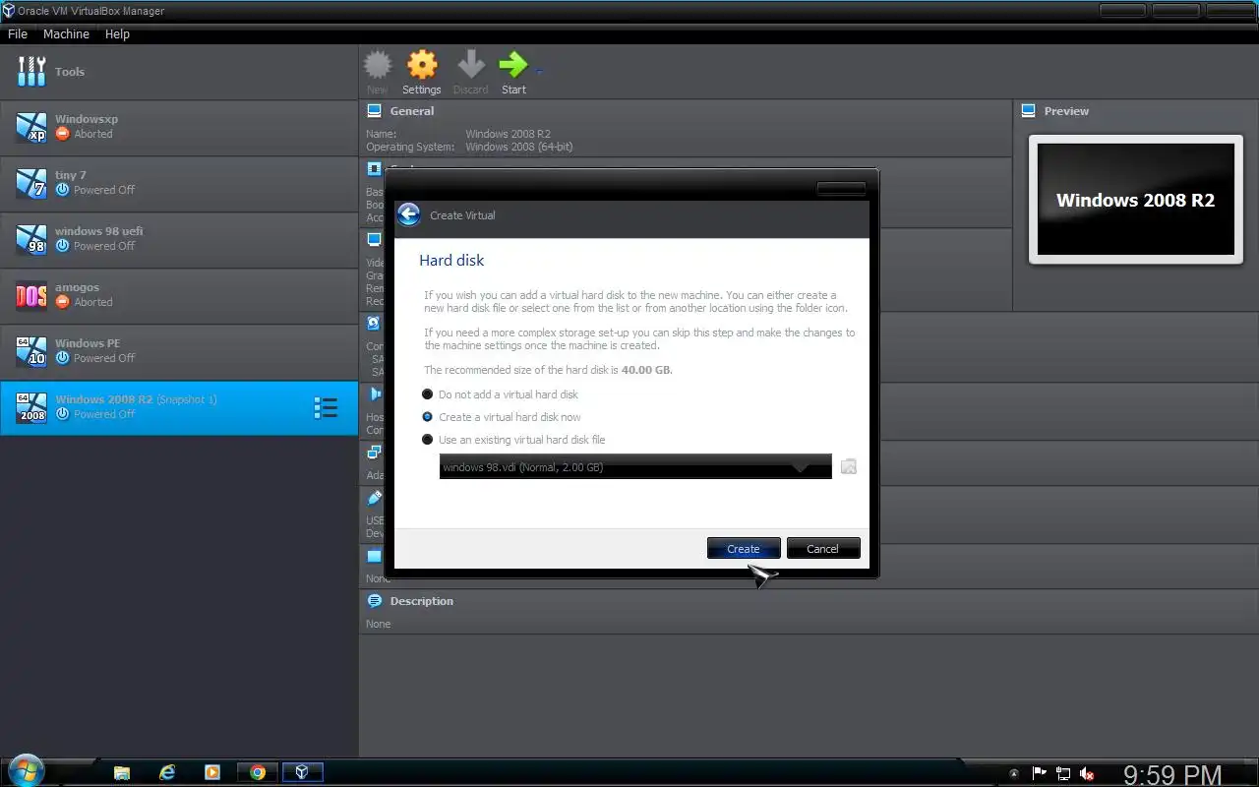Click the General section monitor icon
Screen dimensions: 1259x787
[x=374, y=111]
